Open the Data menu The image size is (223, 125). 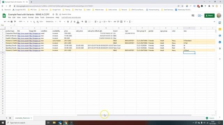37,17
